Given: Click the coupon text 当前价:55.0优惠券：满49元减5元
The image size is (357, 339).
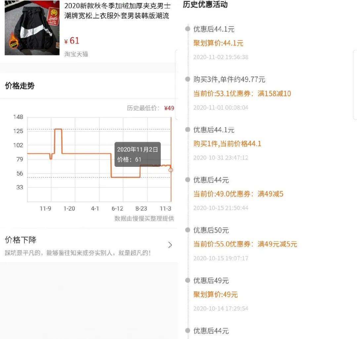Looking at the screenshot, I should point(245,244).
